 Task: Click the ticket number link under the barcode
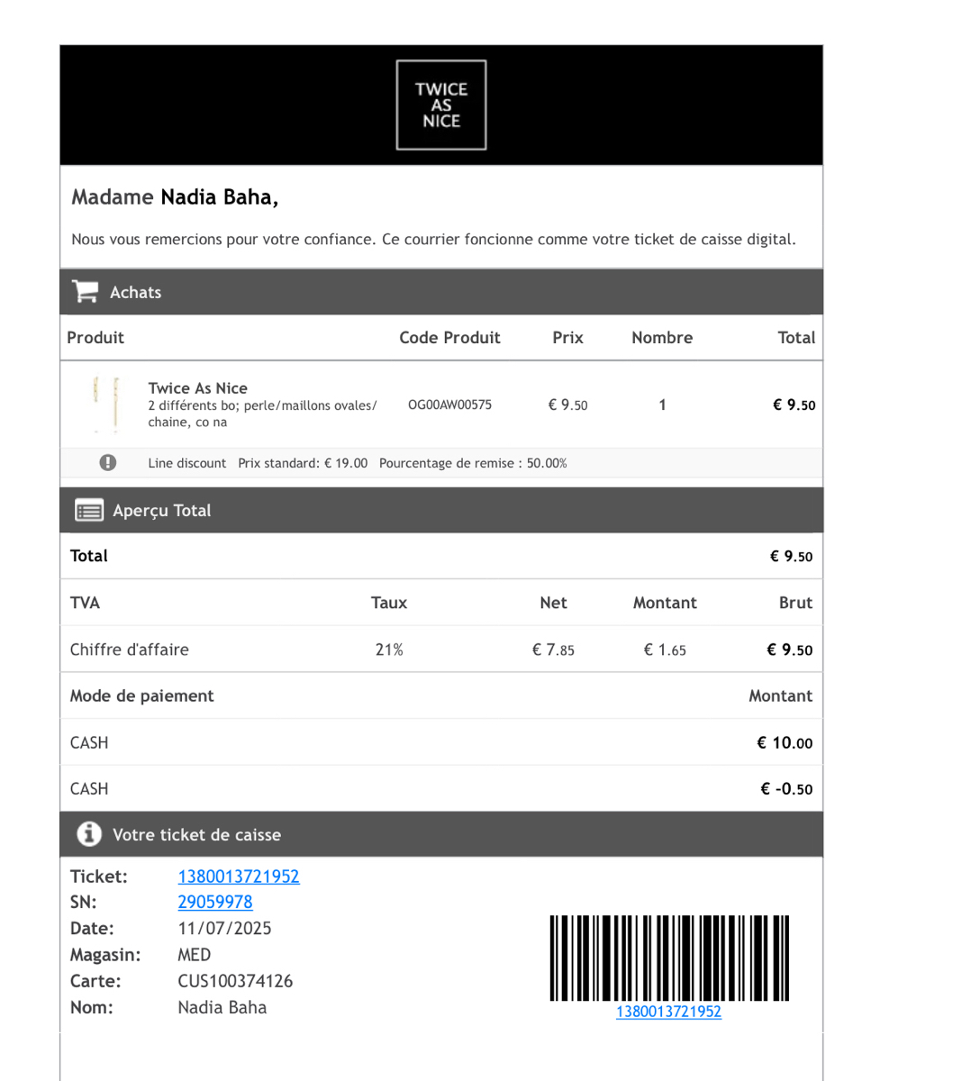point(668,1012)
